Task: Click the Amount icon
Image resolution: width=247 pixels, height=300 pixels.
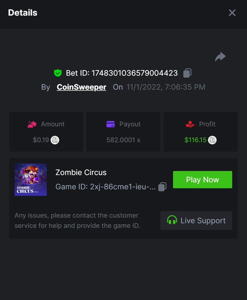Action: [32, 124]
